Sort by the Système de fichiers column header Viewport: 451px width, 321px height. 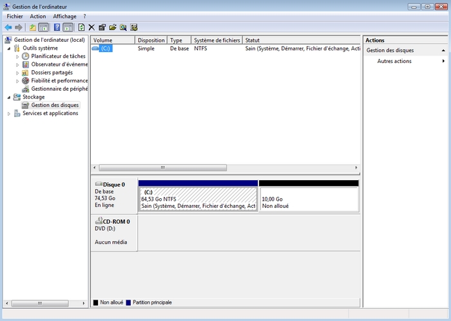217,40
